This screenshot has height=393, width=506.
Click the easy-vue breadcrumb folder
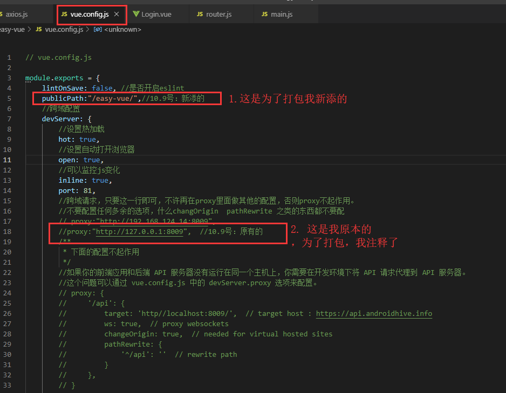pyautogui.click(x=12, y=29)
